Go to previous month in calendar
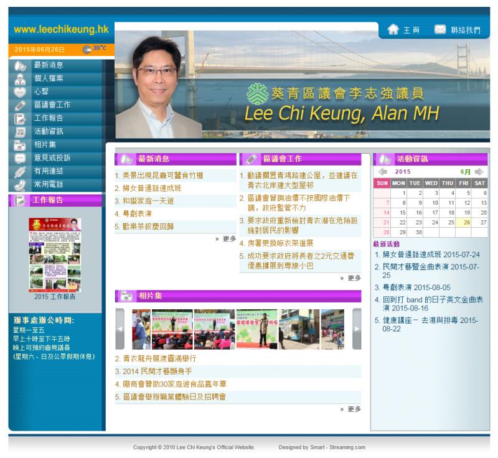The width and height of the screenshot is (498, 458). click(382, 172)
